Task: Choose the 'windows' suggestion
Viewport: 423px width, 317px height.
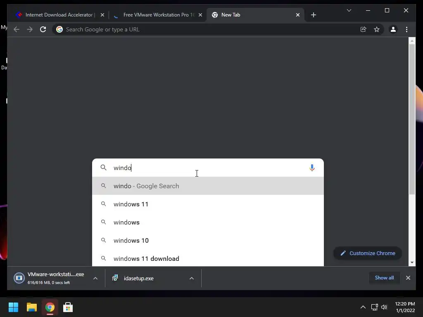Action: point(208,222)
